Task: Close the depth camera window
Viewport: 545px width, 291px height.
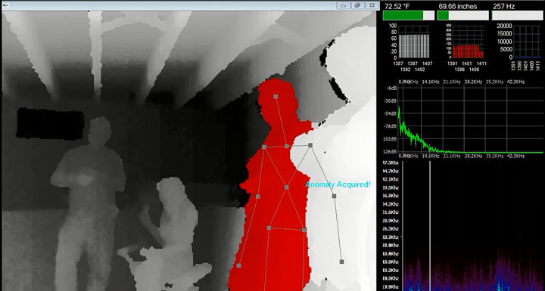Action: click(x=372, y=5)
